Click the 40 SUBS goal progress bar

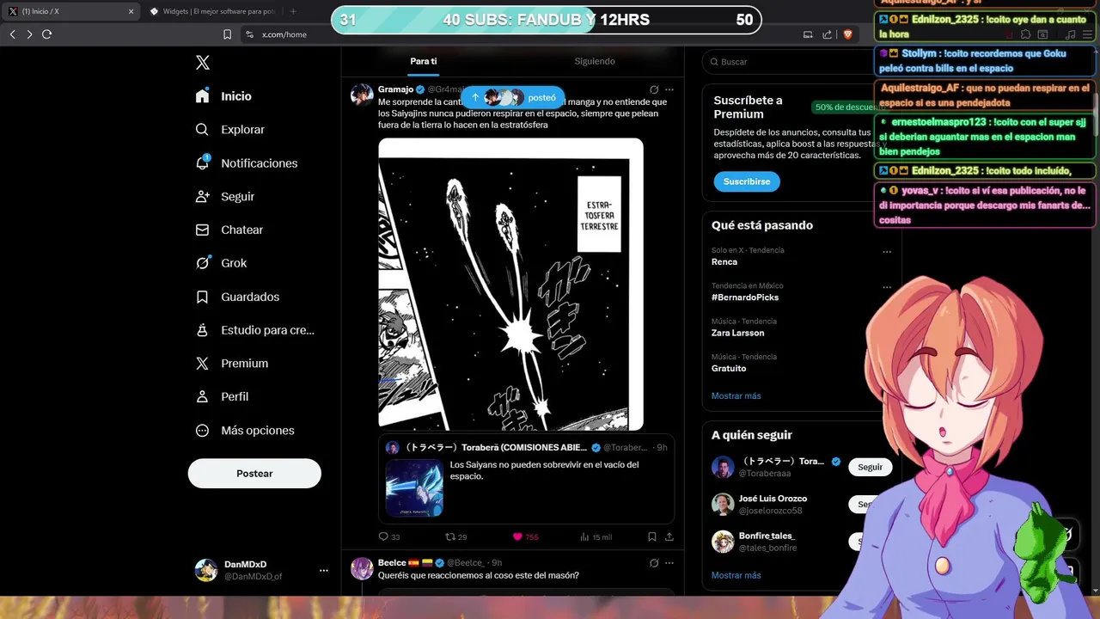click(547, 20)
